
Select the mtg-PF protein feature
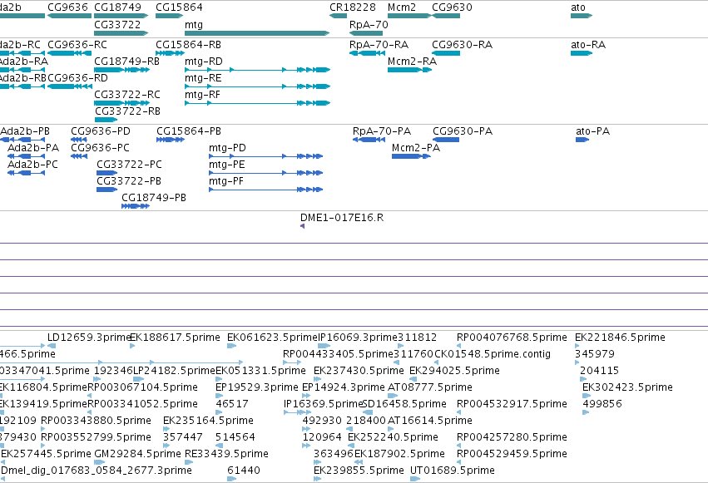coord(266,190)
